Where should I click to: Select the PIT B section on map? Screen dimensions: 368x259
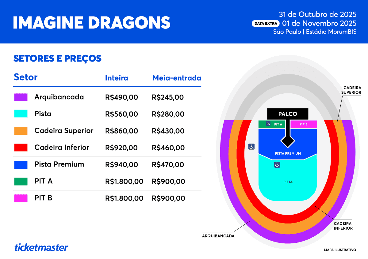click(304, 124)
